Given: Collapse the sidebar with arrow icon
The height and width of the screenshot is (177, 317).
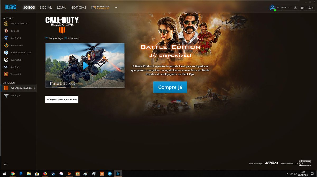Looking at the screenshot, I should (x=6, y=164).
